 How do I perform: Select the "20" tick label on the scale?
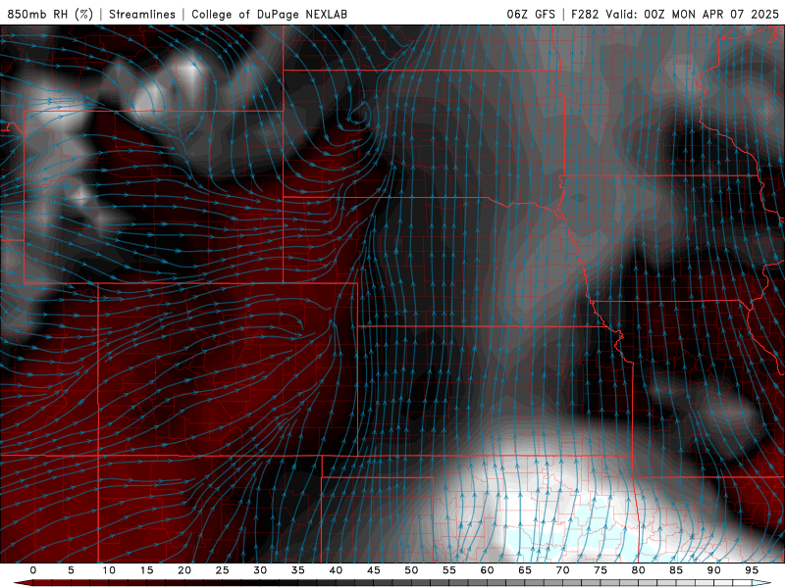184,570
